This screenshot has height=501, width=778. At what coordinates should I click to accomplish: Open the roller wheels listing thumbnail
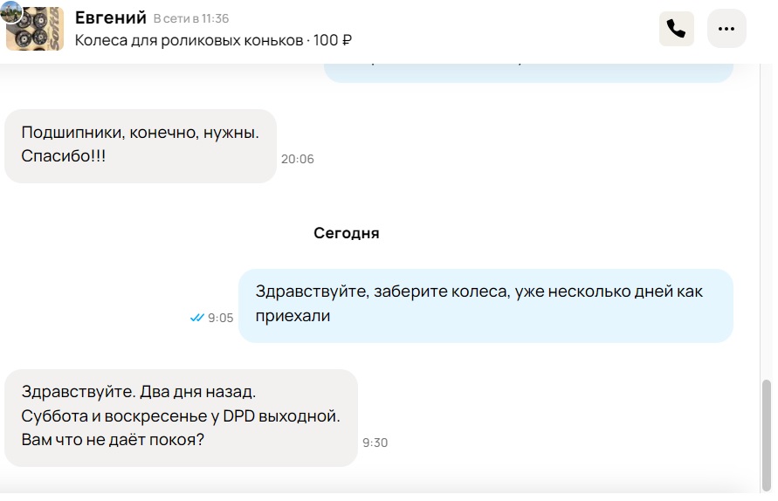(35, 29)
